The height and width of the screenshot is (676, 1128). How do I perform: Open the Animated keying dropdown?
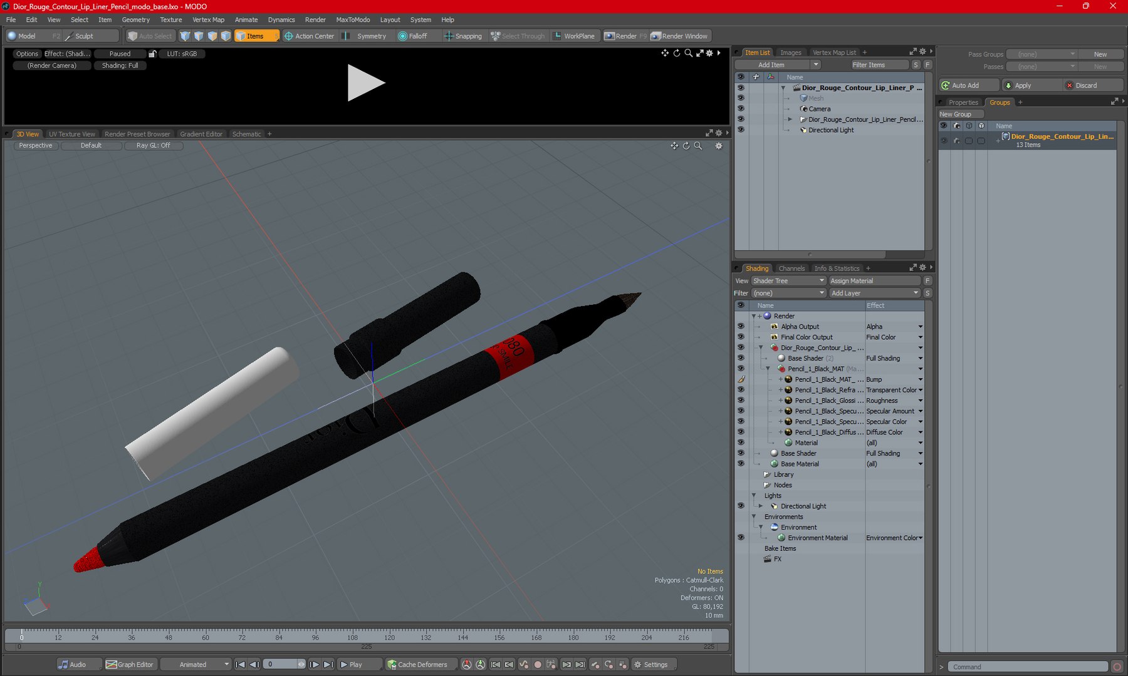pos(196,665)
